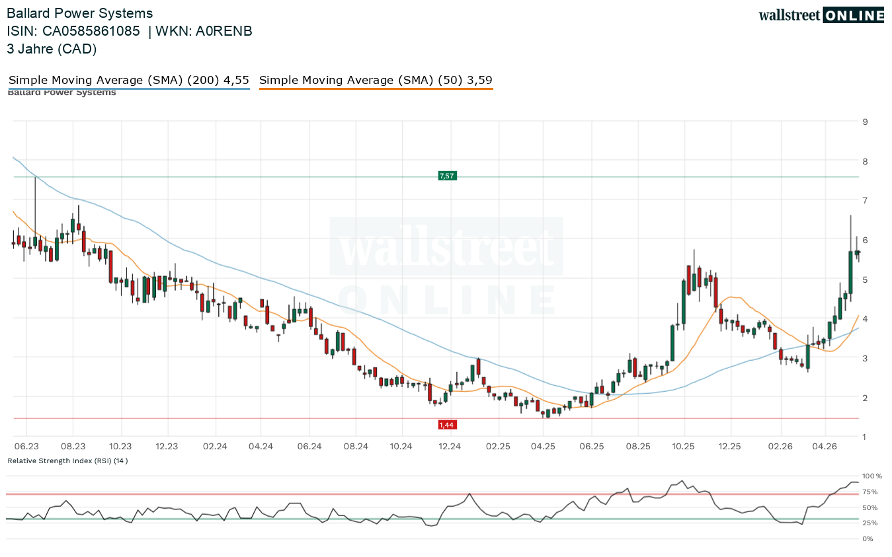892x557 pixels.
Task: Click the 12.23 date axis label
Action: point(167,447)
